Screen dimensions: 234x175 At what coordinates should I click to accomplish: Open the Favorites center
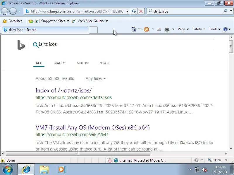12,21
